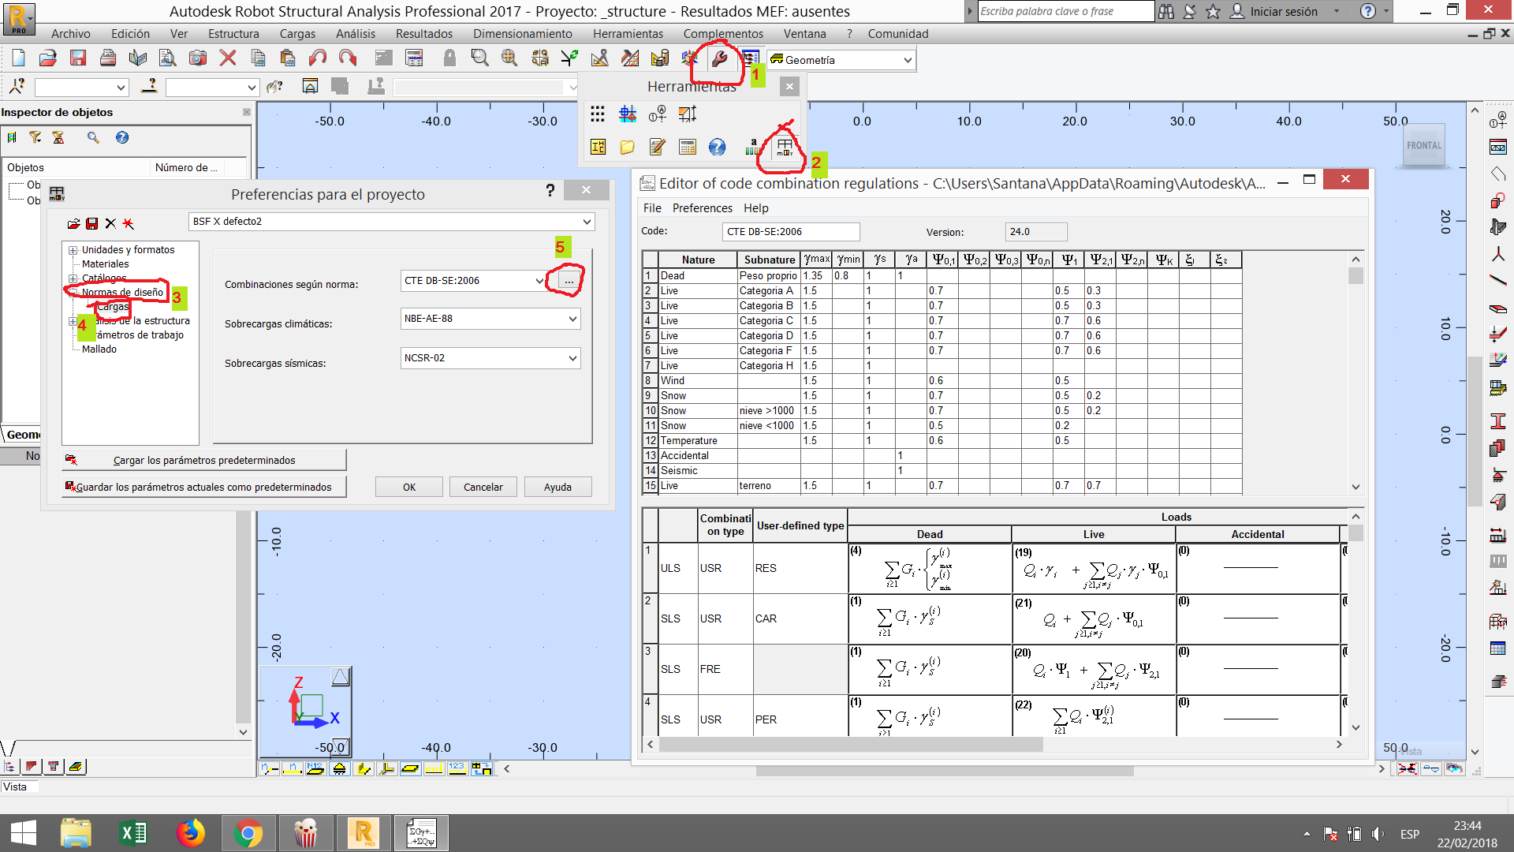Run calculations with calculator toolbar icon

[413, 58]
